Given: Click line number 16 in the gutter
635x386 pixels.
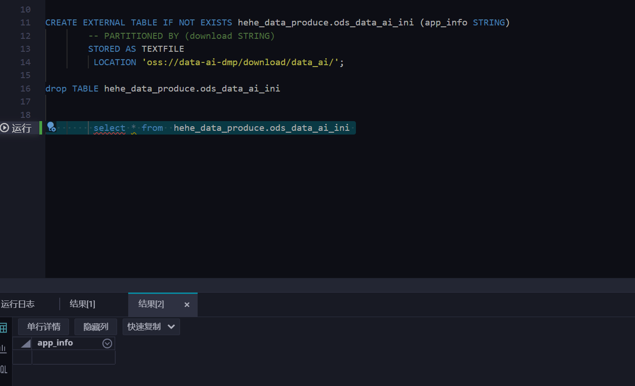Looking at the screenshot, I should [x=25, y=88].
